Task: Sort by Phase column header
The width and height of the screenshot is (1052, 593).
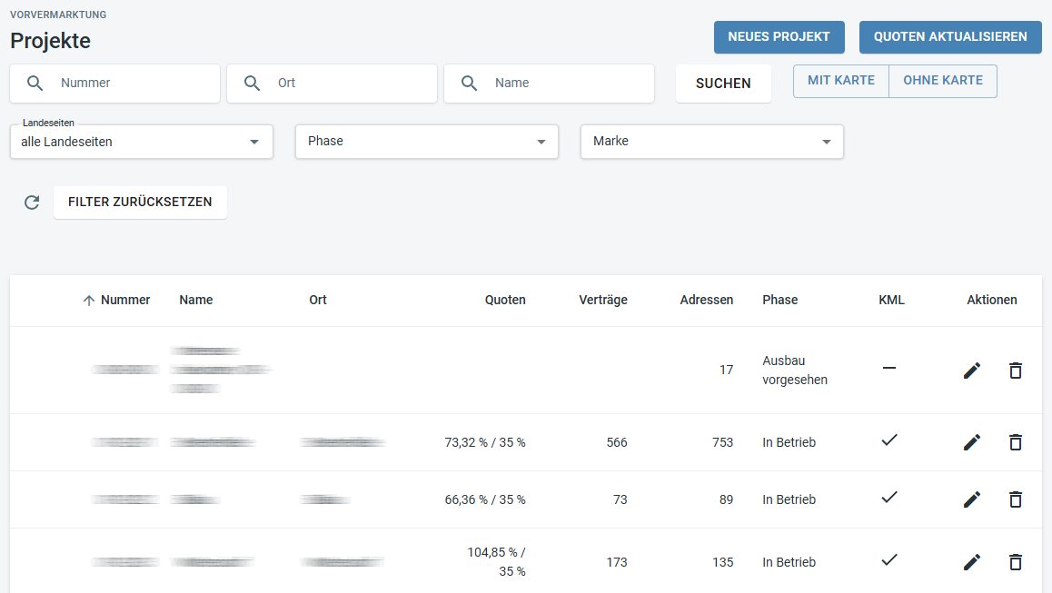Action: coord(780,300)
